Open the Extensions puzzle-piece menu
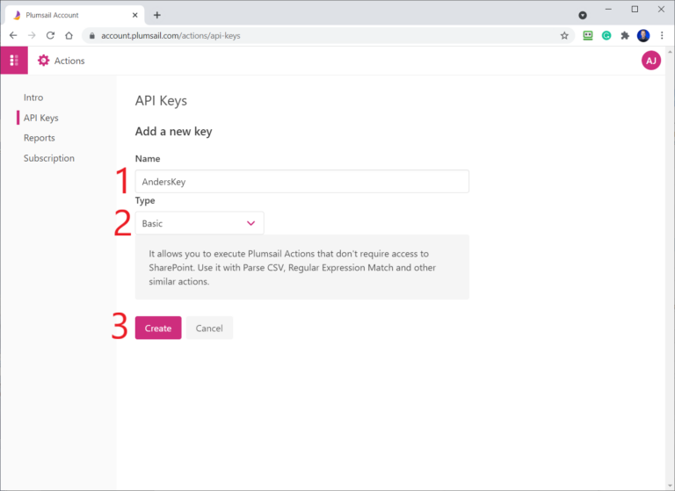Screen dimensions: 675x491 tap(625, 36)
